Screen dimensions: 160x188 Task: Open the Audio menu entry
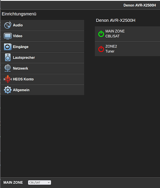[x=42, y=25]
